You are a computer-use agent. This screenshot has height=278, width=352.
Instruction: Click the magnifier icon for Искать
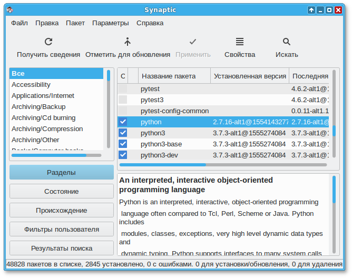(287, 42)
